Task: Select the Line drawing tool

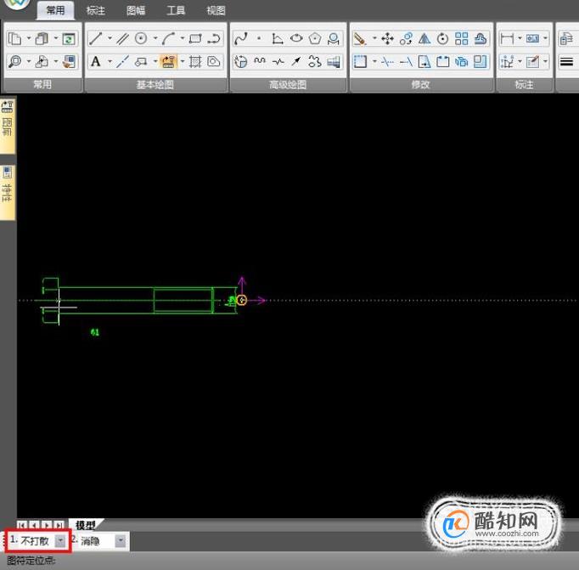Action: [x=96, y=38]
